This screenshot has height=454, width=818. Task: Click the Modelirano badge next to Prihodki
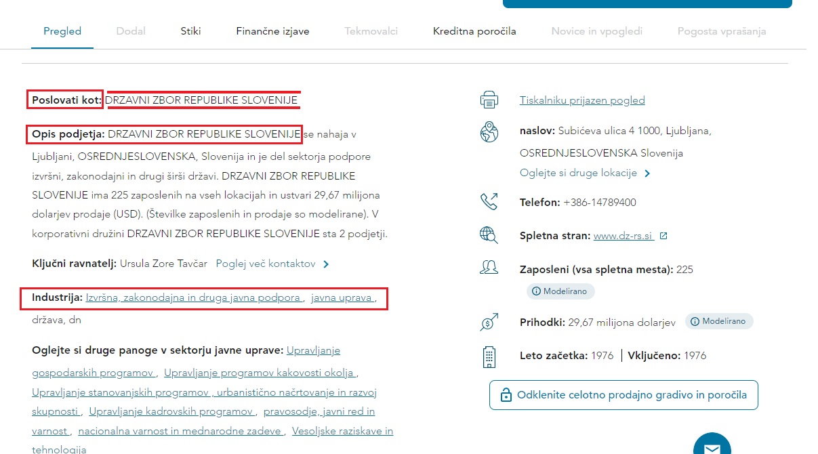tap(718, 321)
